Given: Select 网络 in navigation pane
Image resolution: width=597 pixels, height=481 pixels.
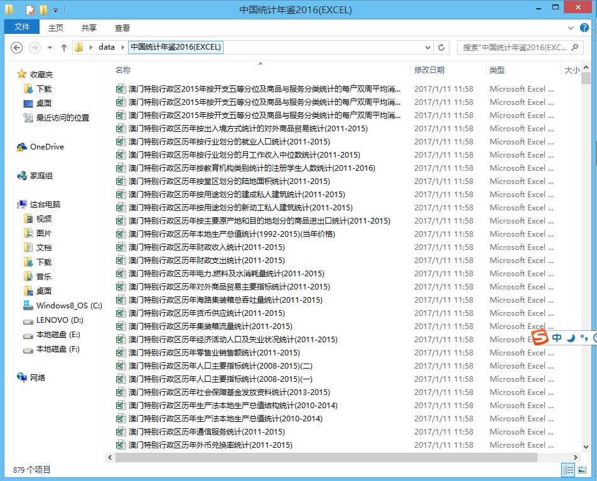Looking at the screenshot, I should (37, 377).
